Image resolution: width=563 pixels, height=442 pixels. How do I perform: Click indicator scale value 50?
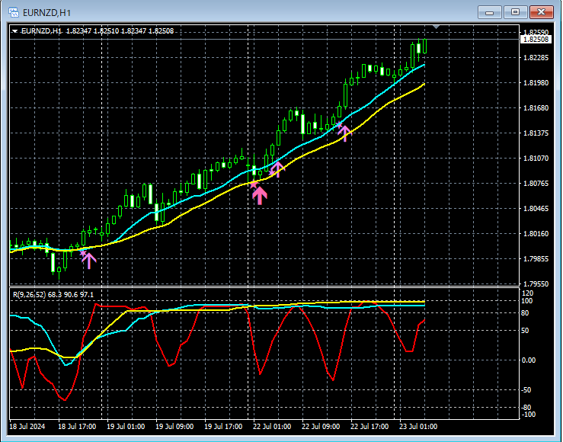tap(525, 330)
